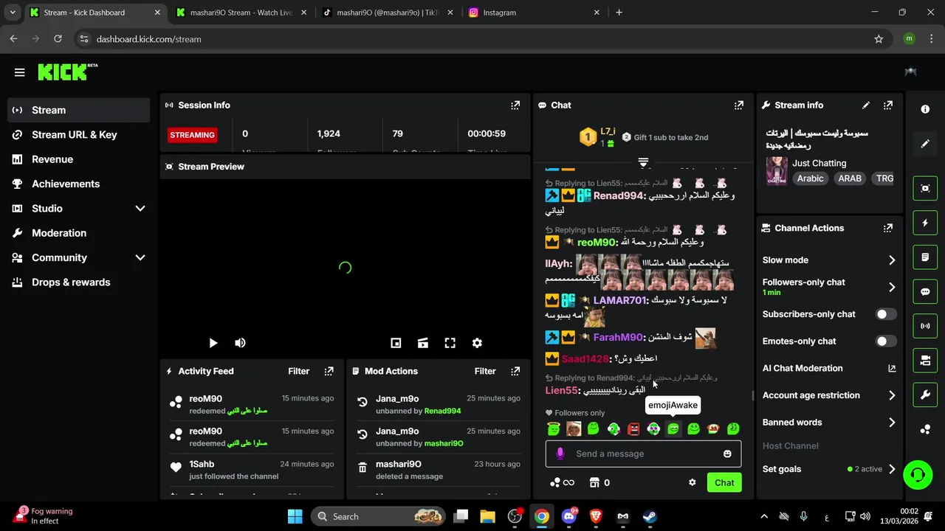Switch to the Instagram browser tab
Image resolution: width=945 pixels, height=531 pixels.
pos(535,13)
